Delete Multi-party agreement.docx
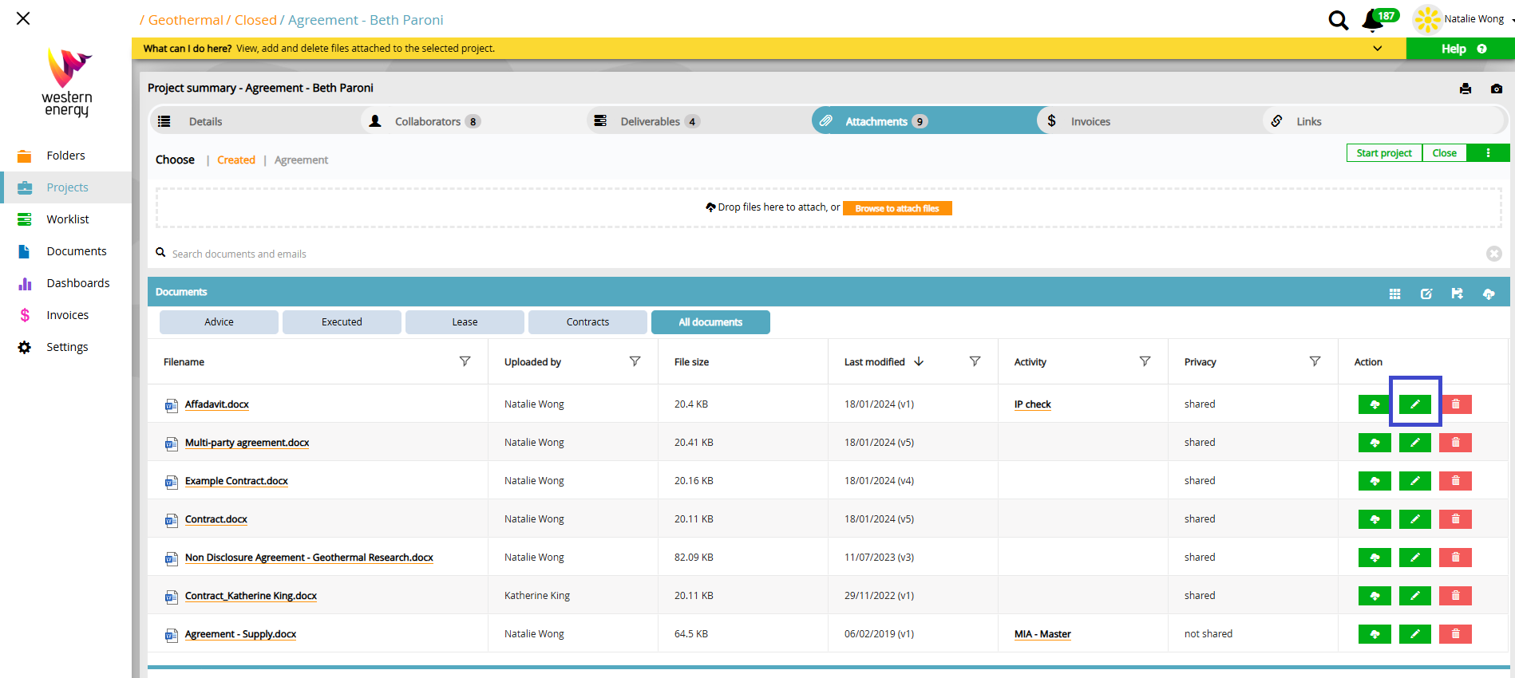Viewport: 1515px width, 678px height. click(x=1455, y=443)
